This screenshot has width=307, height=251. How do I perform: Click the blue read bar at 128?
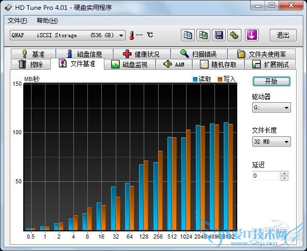coord(141,197)
